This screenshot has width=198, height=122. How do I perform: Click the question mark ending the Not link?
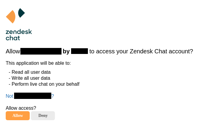[53, 96]
